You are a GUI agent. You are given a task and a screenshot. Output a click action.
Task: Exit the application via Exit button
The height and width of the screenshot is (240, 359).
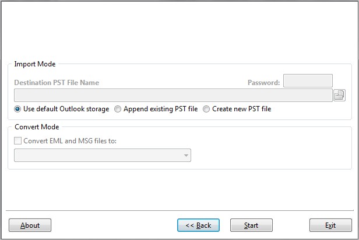(x=330, y=225)
